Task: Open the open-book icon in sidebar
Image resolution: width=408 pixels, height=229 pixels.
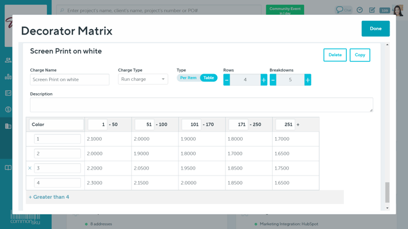Action: pyautogui.click(x=8, y=167)
